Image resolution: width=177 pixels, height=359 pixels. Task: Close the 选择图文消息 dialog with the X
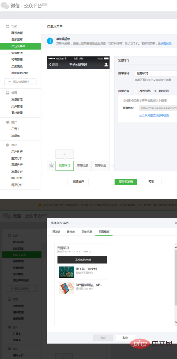click(176, 223)
